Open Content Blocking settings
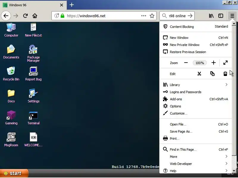The height and width of the screenshot is (178, 238). tap(195, 27)
